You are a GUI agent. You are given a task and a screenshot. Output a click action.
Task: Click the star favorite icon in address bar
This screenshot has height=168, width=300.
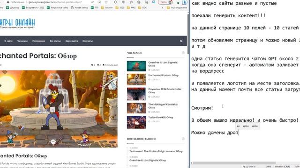coord(106,2)
